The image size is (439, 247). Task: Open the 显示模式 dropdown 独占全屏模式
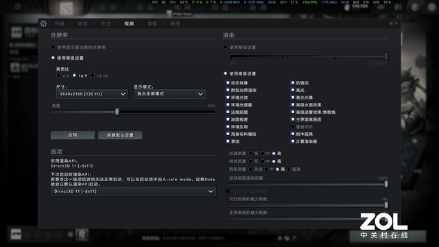(169, 94)
